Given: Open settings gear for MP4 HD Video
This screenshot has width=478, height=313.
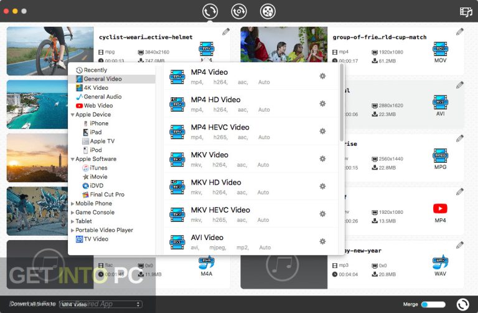Looking at the screenshot, I should (322, 104).
